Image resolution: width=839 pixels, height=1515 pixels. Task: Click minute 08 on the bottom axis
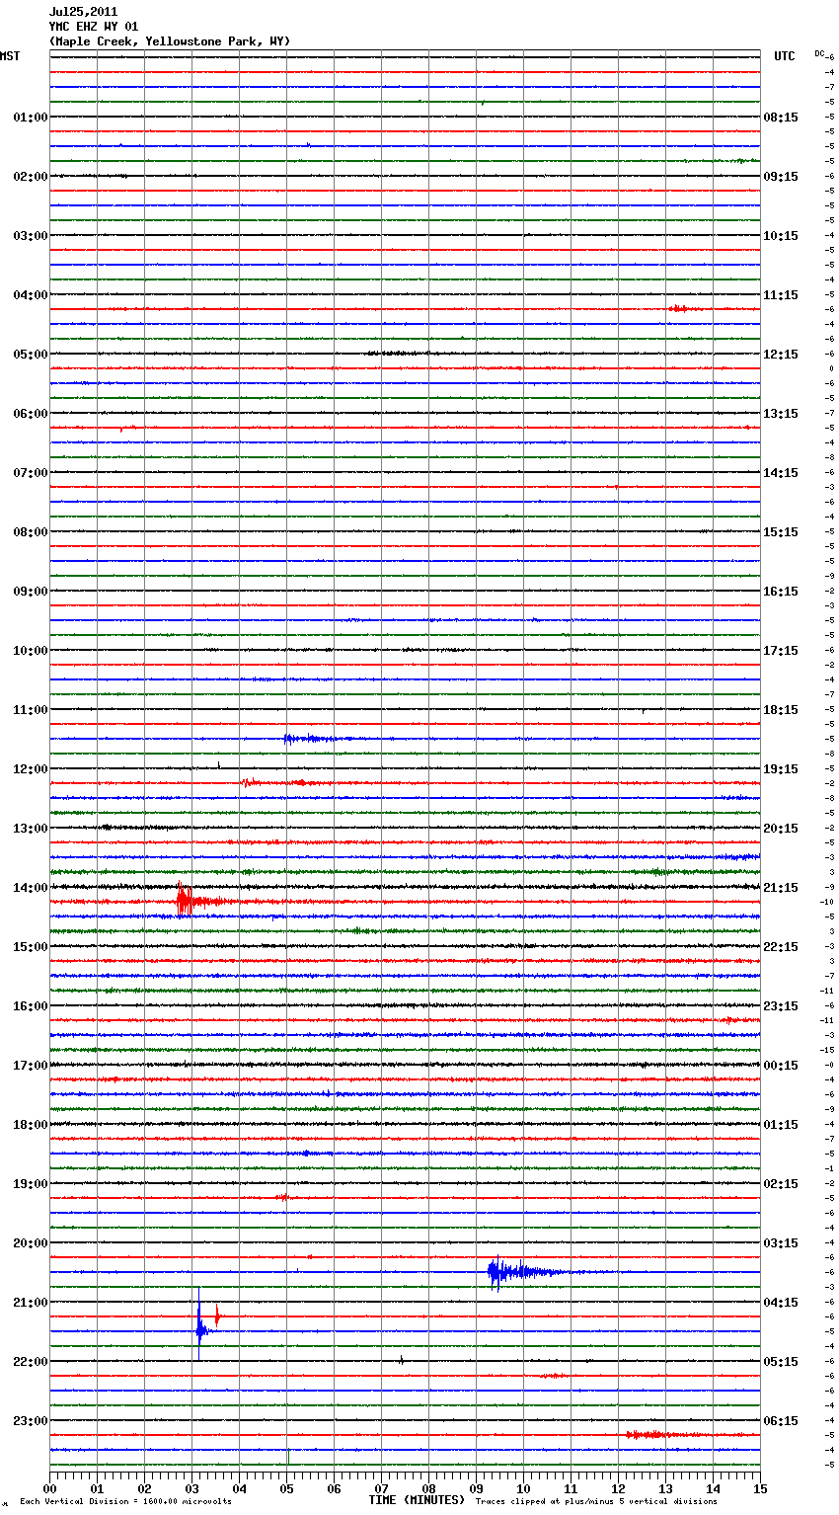pyautogui.click(x=429, y=1488)
